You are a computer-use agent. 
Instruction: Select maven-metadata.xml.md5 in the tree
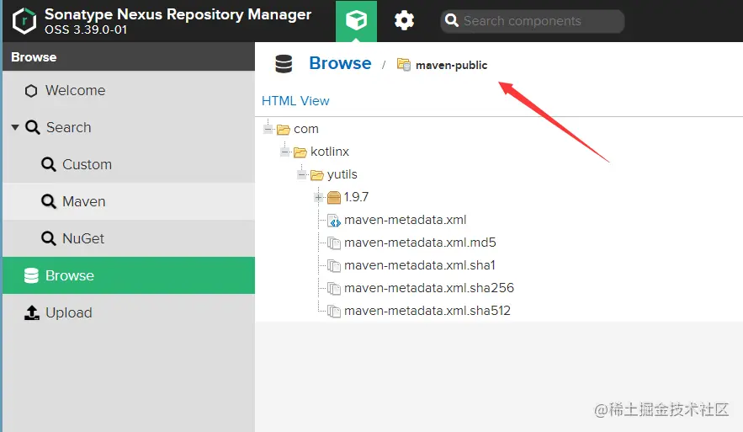(x=420, y=243)
